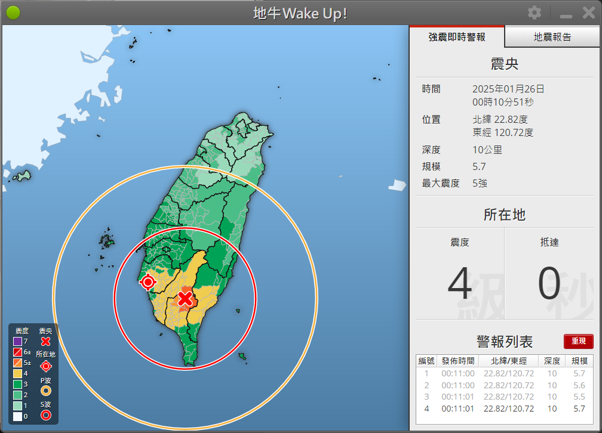Click the 警報列表 heading

505,341
